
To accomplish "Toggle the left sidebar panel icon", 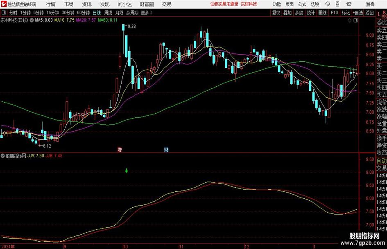I will (x=4, y=13).
